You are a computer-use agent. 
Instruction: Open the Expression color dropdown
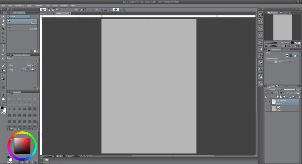point(278,62)
